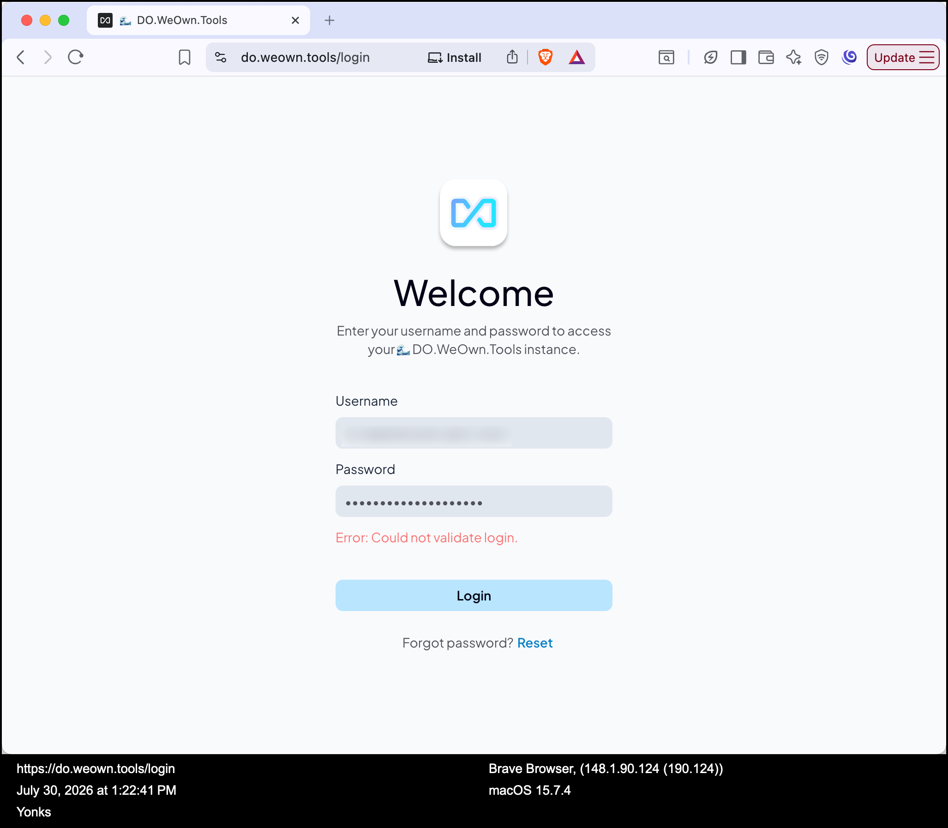The width and height of the screenshot is (948, 828).
Task: Follow the Reset password link
Action: pyautogui.click(x=534, y=643)
